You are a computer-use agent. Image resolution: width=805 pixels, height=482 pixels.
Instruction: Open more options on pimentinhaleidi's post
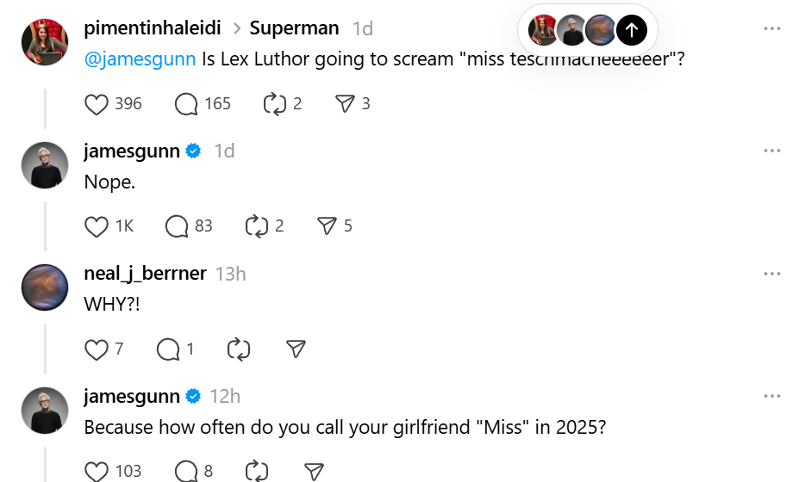tap(771, 28)
